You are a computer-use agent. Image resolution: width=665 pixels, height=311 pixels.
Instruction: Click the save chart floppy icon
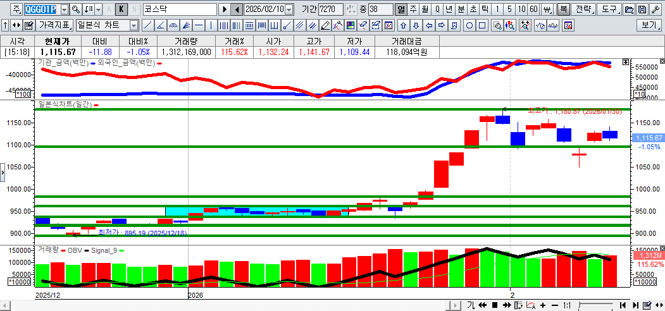tap(642, 9)
